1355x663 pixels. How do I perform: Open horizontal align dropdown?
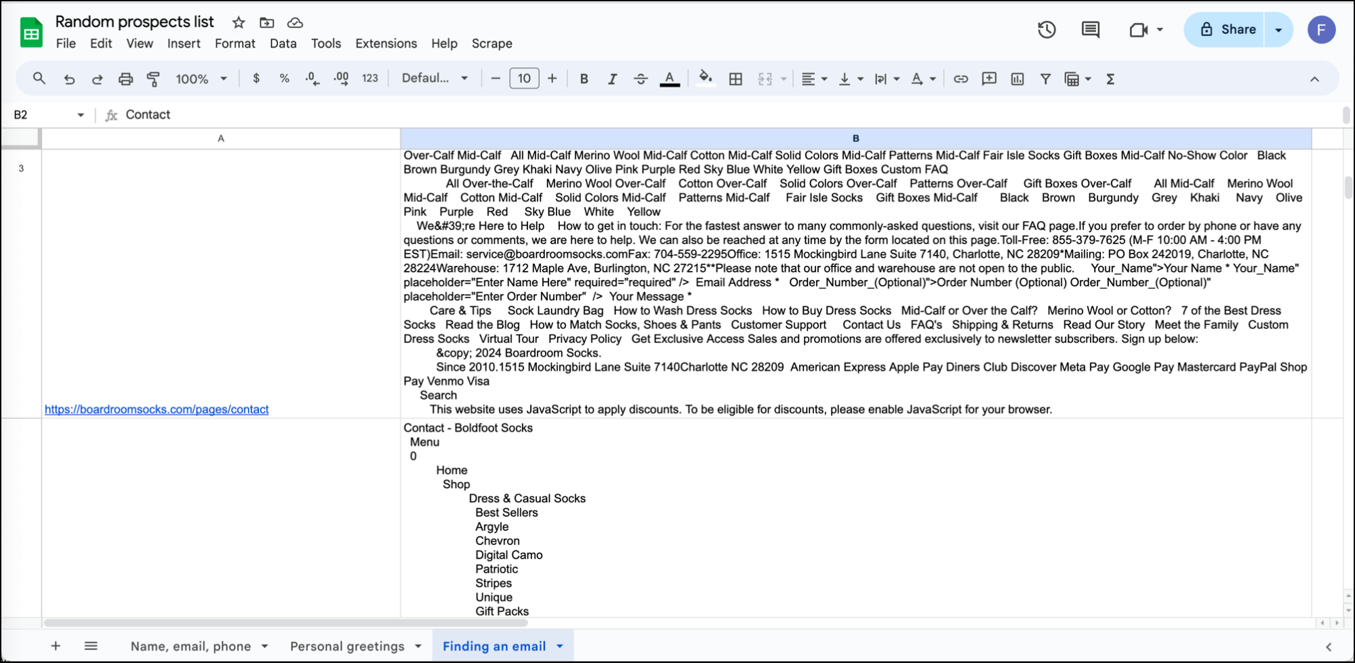(x=814, y=79)
